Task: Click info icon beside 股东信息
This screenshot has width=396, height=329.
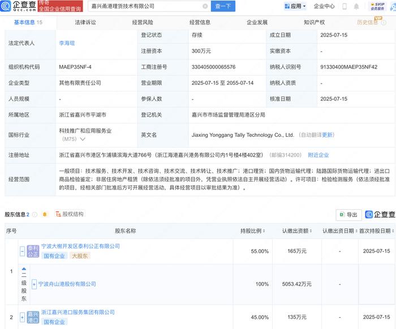Action: [x=35, y=214]
